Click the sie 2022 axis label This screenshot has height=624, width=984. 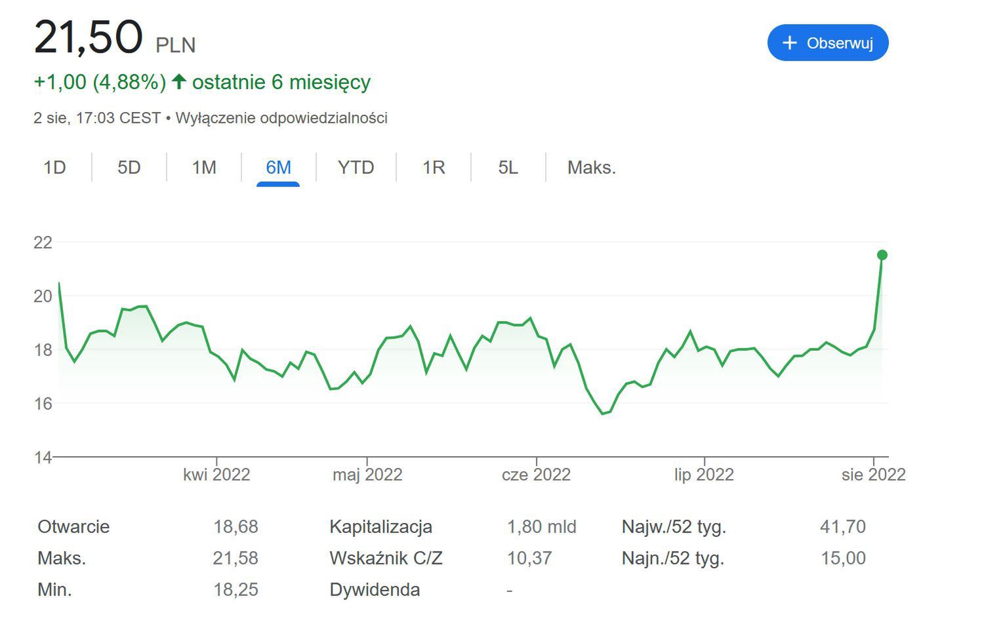pos(873,475)
